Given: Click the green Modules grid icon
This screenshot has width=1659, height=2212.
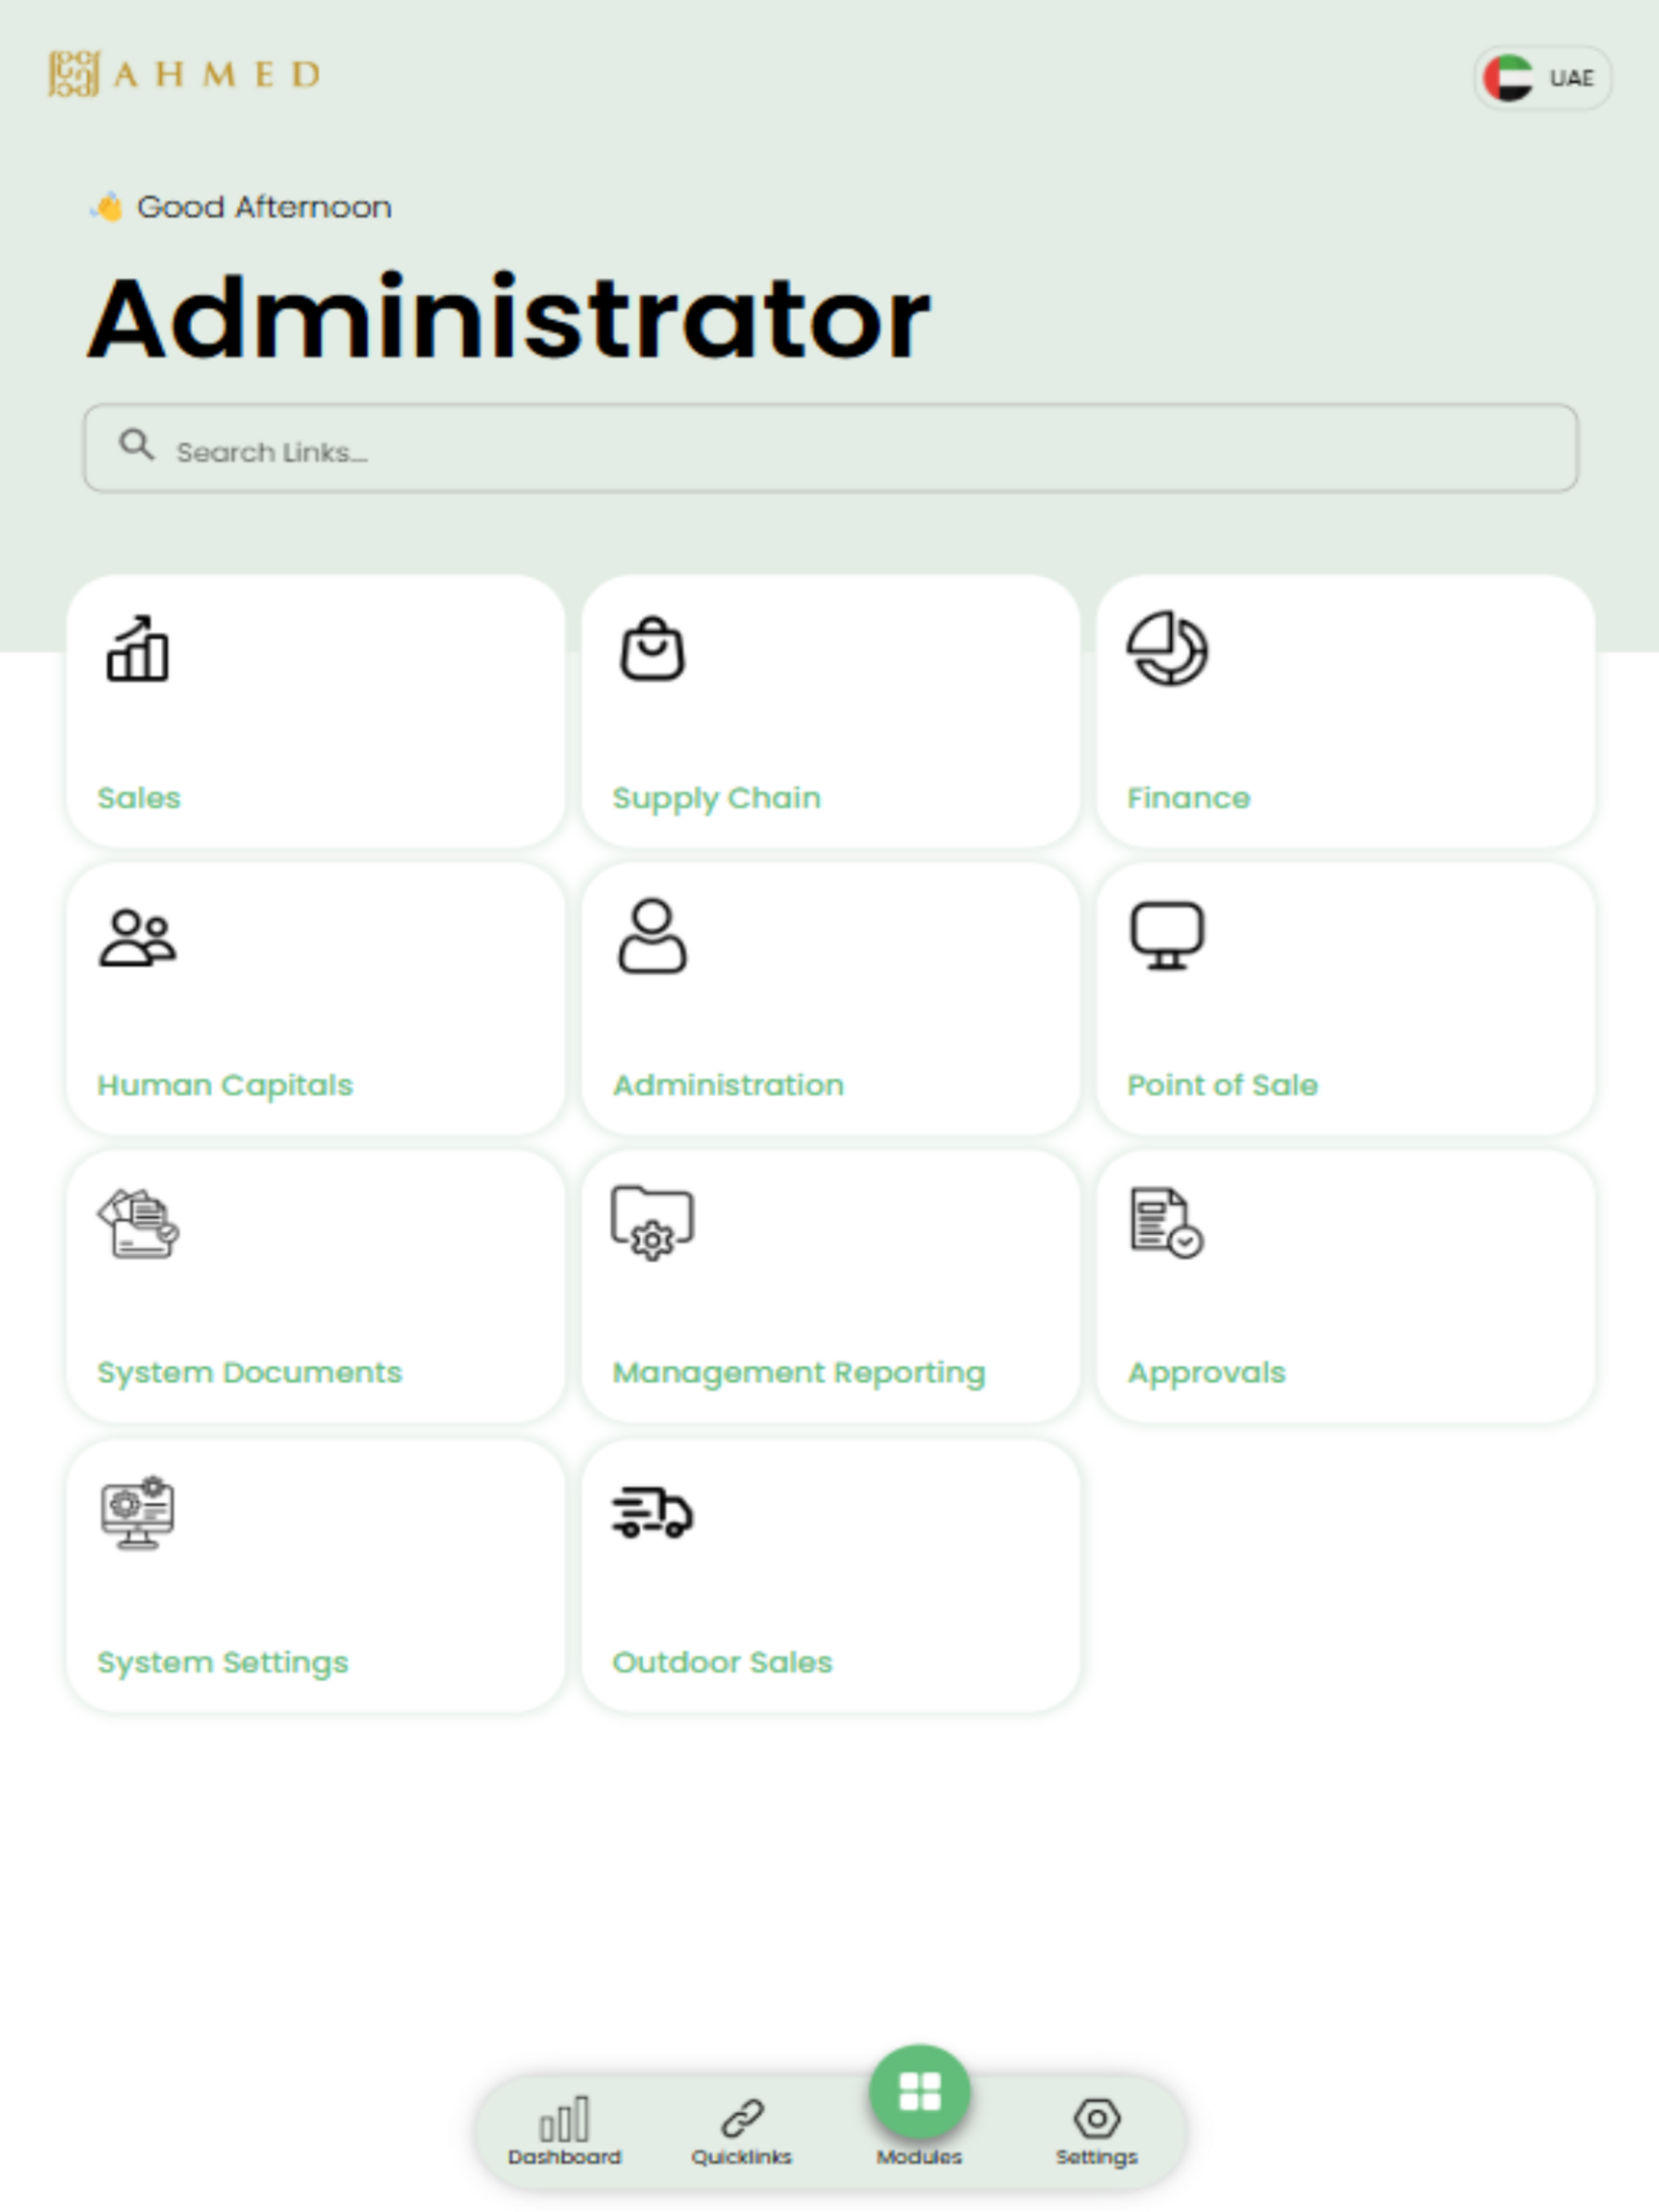Looking at the screenshot, I should (920, 2092).
